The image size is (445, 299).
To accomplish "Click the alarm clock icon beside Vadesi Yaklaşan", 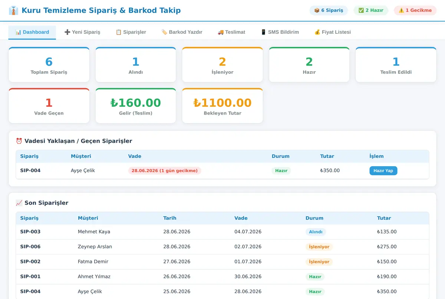I will 19,141.
